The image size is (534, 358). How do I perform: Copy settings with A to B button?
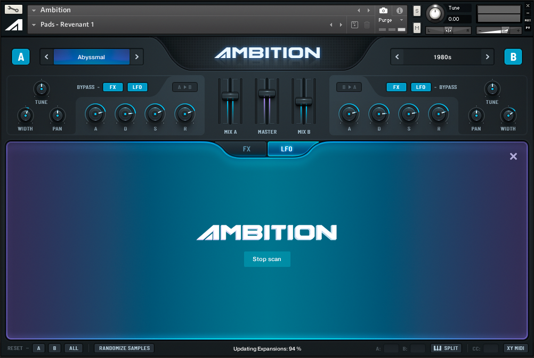pos(184,87)
